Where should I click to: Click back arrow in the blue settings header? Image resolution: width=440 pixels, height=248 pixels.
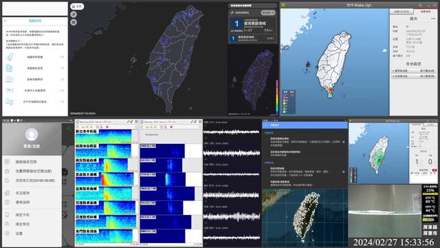click(x=266, y=125)
